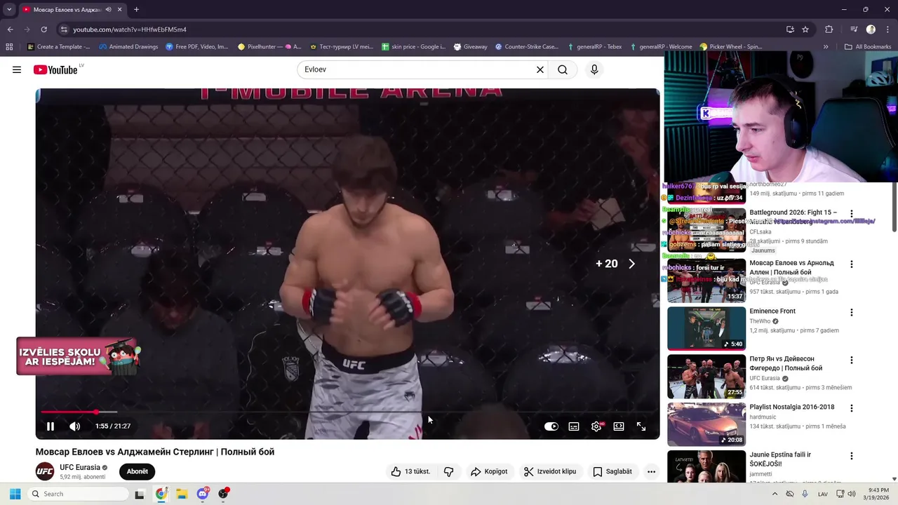This screenshot has height=505, width=898.
Task: Open options for Battleground 2026 video
Action: [x=852, y=213]
